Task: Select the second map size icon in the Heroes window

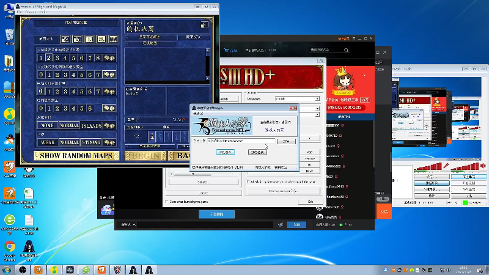Action: click(x=78, y=39)
